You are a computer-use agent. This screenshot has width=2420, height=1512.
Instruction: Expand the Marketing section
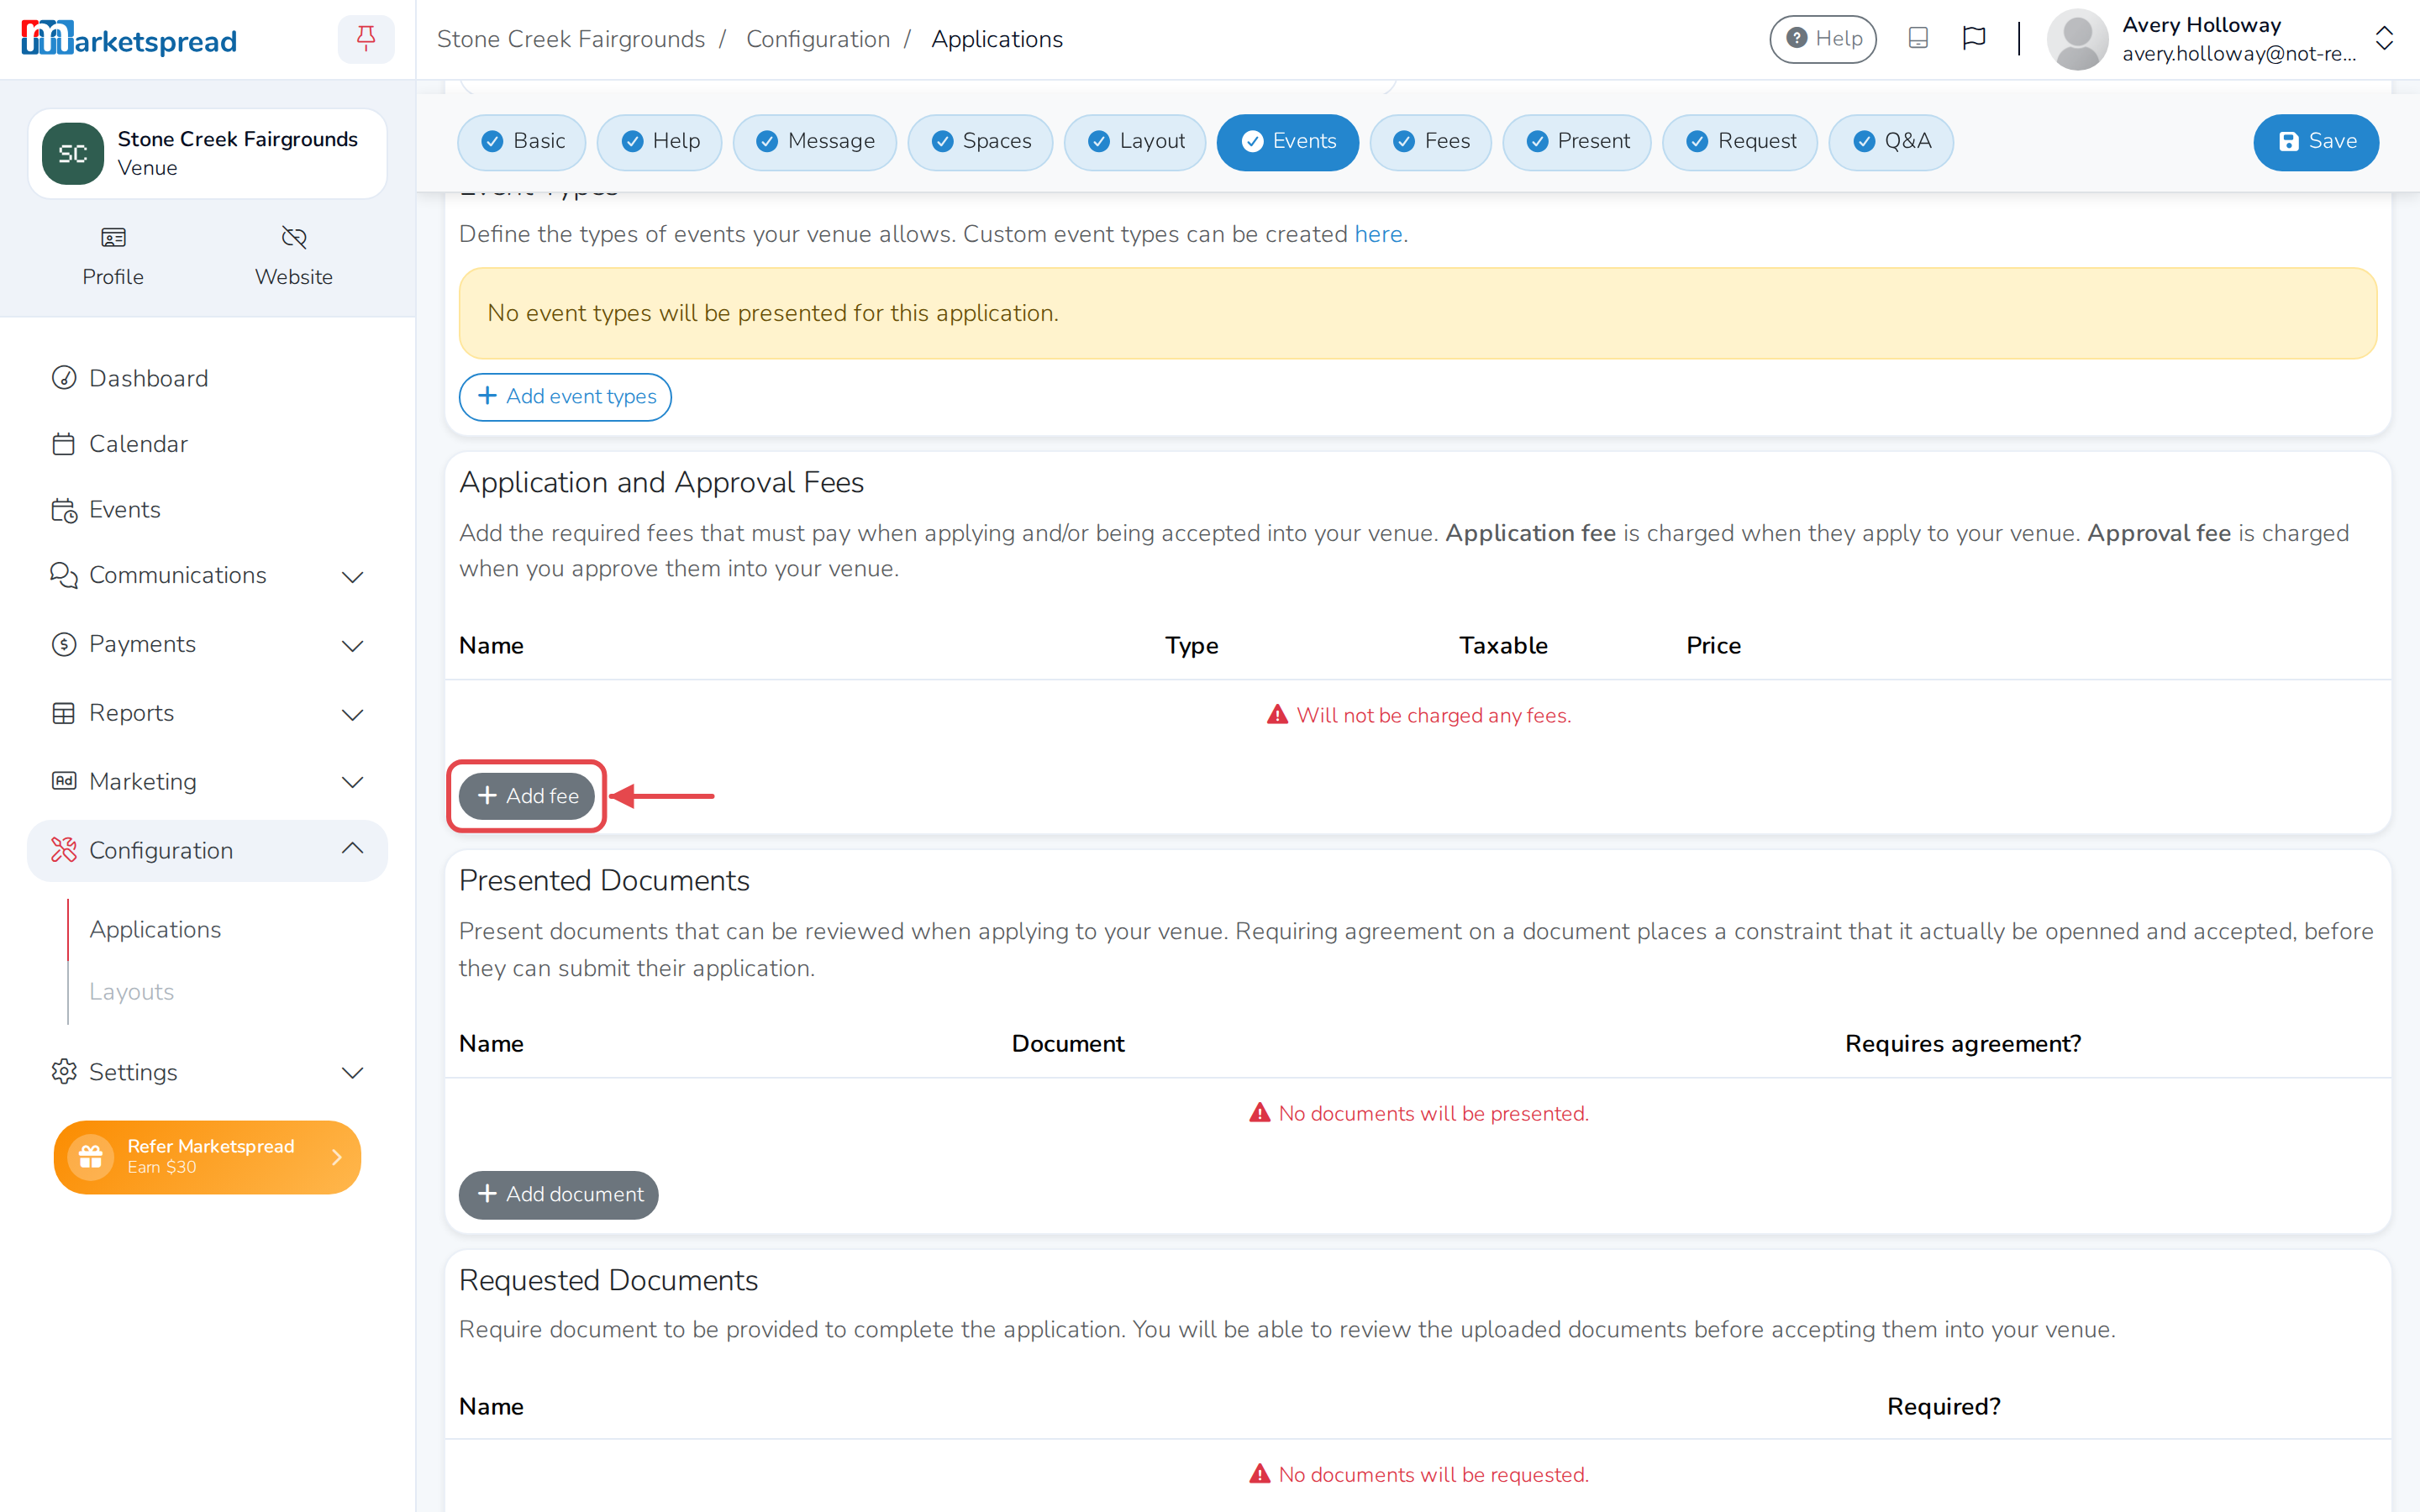pyautogui.click(x=207, y=782)
